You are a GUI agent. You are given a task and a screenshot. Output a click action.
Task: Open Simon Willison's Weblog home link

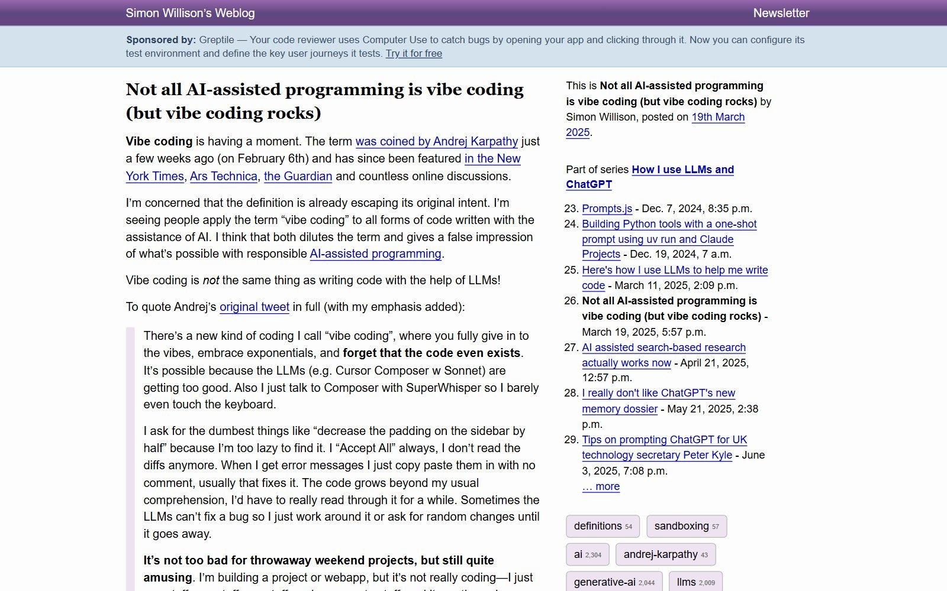click(190, 13)
